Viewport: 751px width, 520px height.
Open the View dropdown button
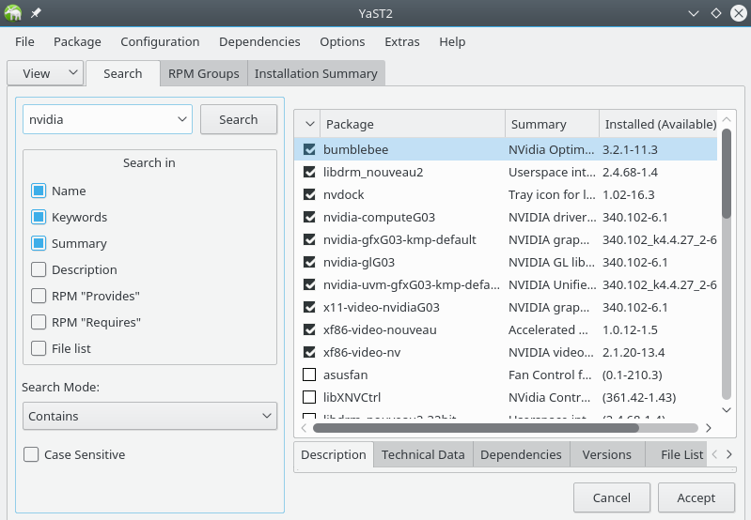[x=45, y=73]
